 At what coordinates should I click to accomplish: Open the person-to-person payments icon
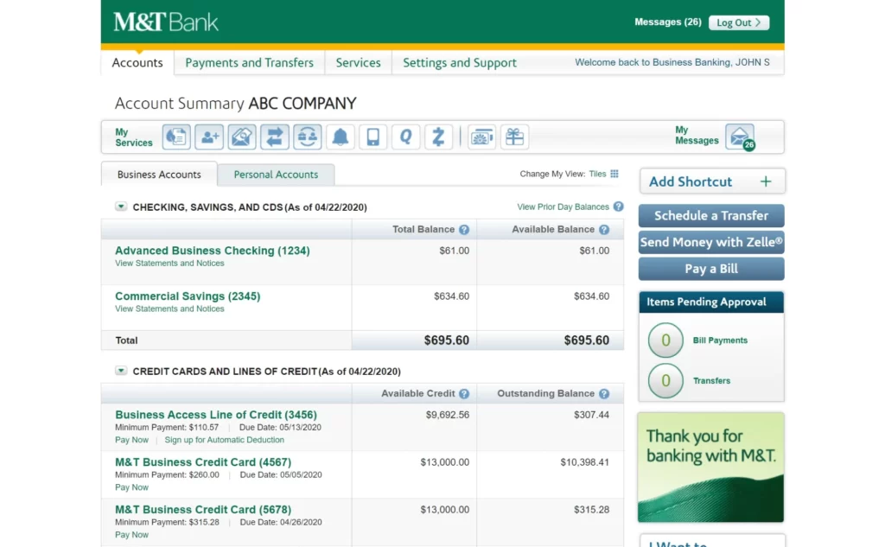coord(307,137)
